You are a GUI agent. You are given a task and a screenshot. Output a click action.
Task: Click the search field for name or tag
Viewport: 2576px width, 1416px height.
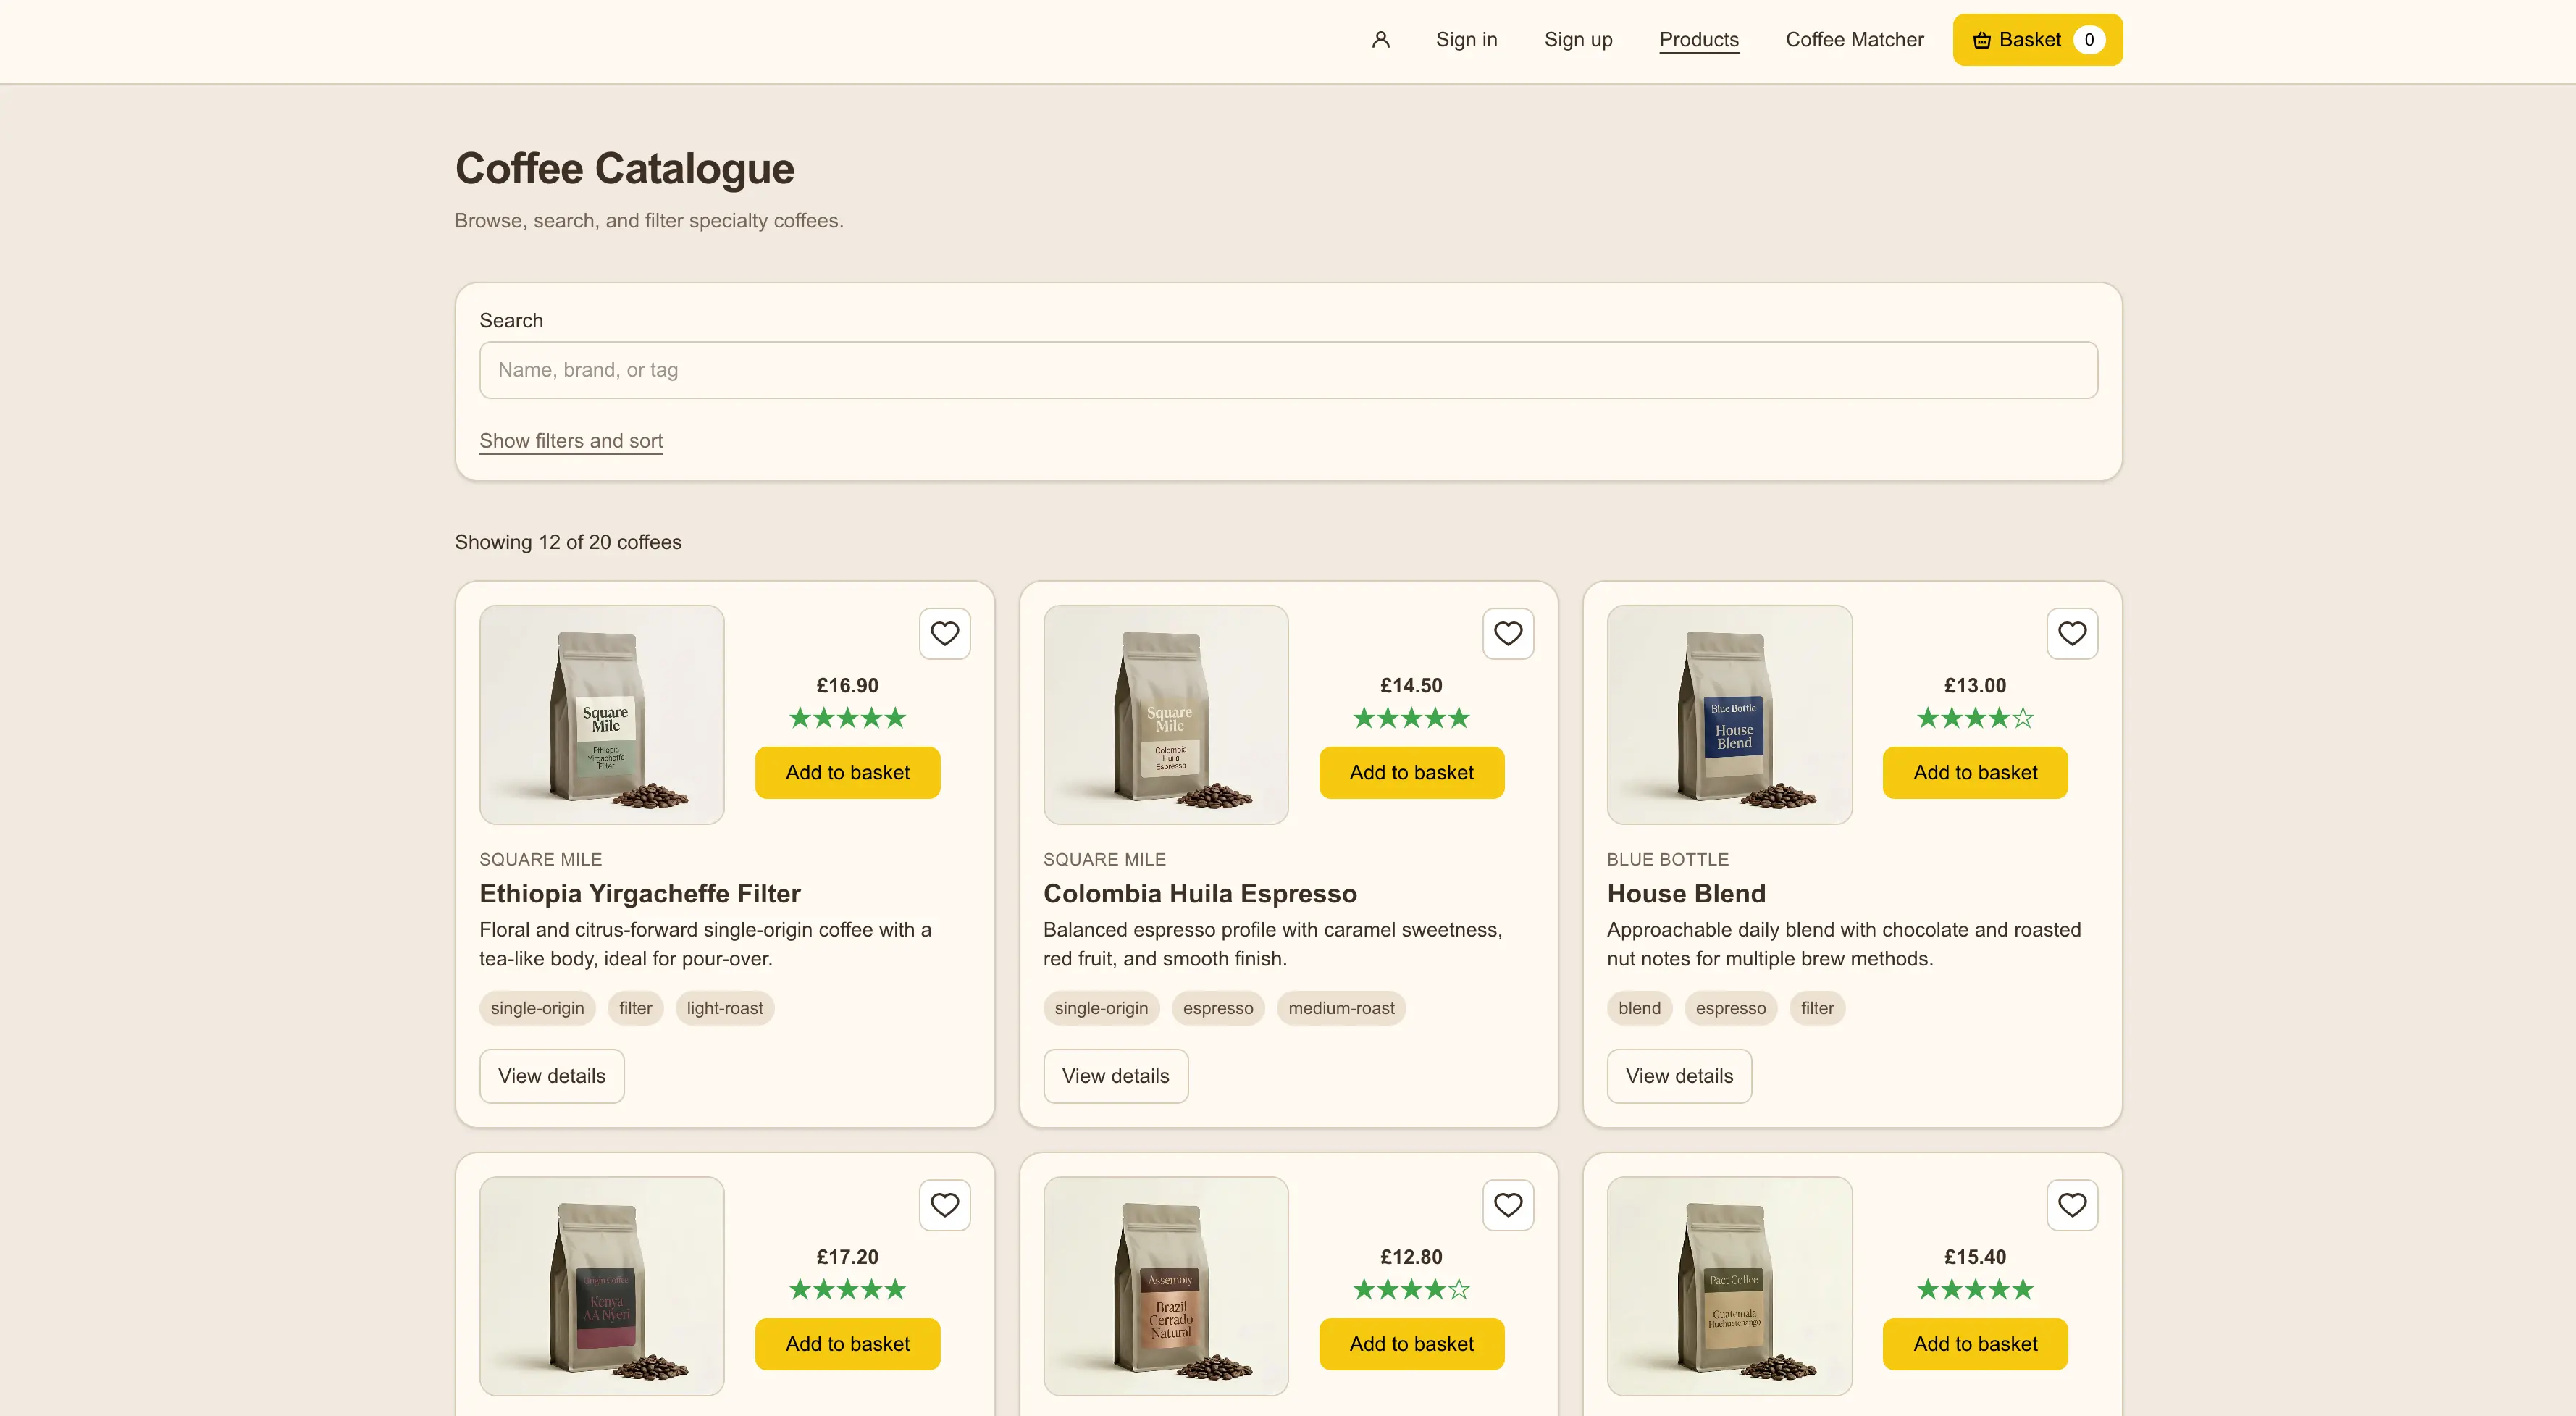coord(1288,370)
